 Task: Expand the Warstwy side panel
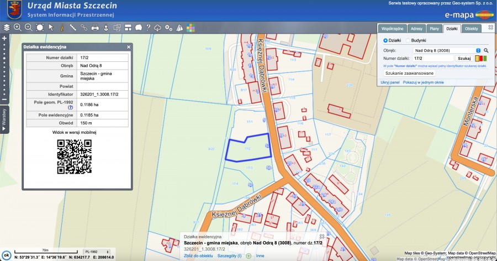click(x=4, y=121)
